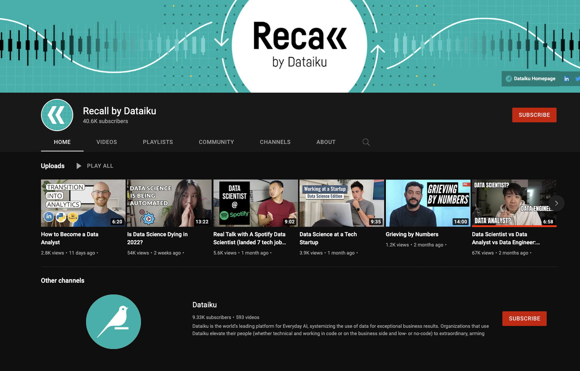The width and height of the screenshot is (580, 371).
Task: Click '54K views' under Is Data Science Dying
Action: pyautogui.click(x=138, y=253)
